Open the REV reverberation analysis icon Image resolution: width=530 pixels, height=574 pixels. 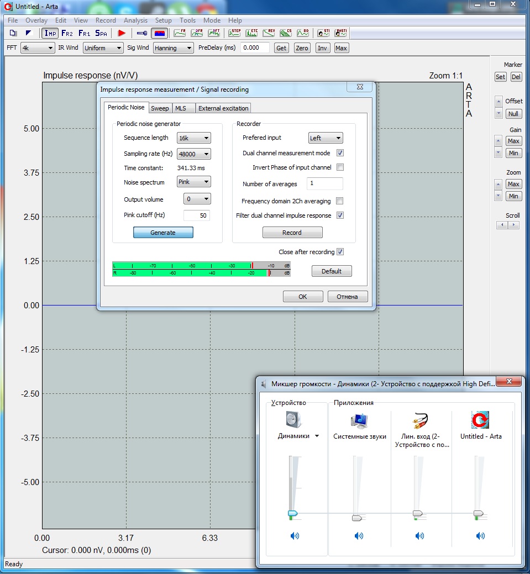pyautogui.click(x=269, y=33)
